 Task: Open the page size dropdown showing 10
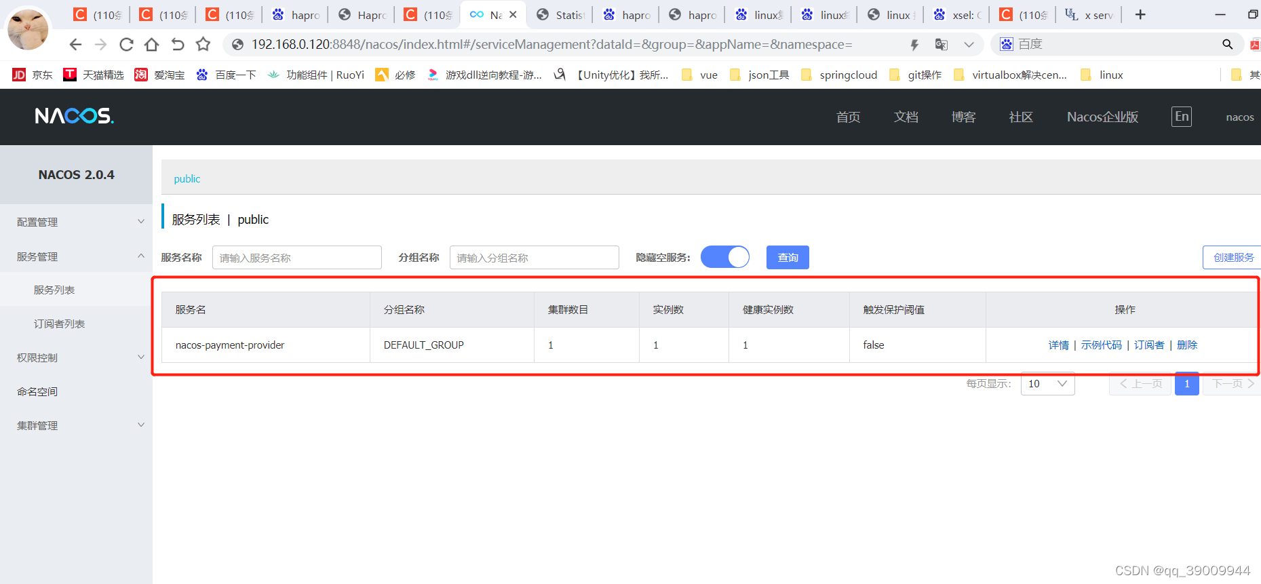(1047, 384)
